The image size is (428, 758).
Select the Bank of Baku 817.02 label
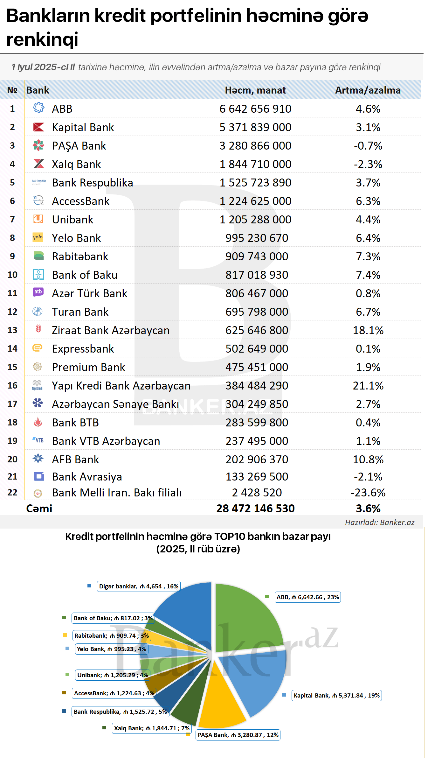(113, 618)
